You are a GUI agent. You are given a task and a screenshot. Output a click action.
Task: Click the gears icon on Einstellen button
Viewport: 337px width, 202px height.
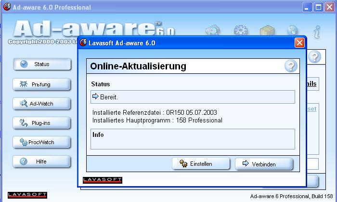pyautogui.click(x=183, y=163)
